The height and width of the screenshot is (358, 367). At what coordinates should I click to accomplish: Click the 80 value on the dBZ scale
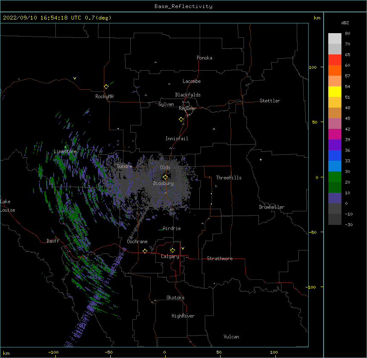pos(347,34)
